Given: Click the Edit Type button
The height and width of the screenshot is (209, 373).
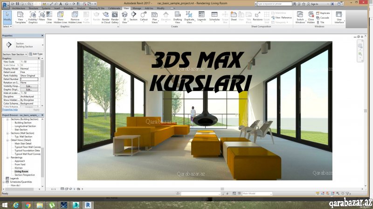Looking at the screenshot, I should pyautogui.click(x=36, y=54).
